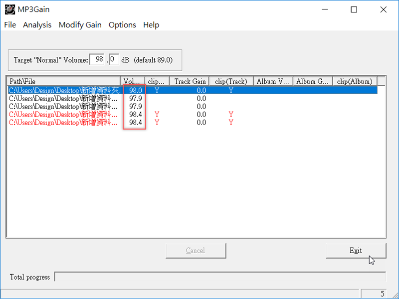Click the Album G... column header
Screen dimensions: 399x299
[x=313, y=81]
